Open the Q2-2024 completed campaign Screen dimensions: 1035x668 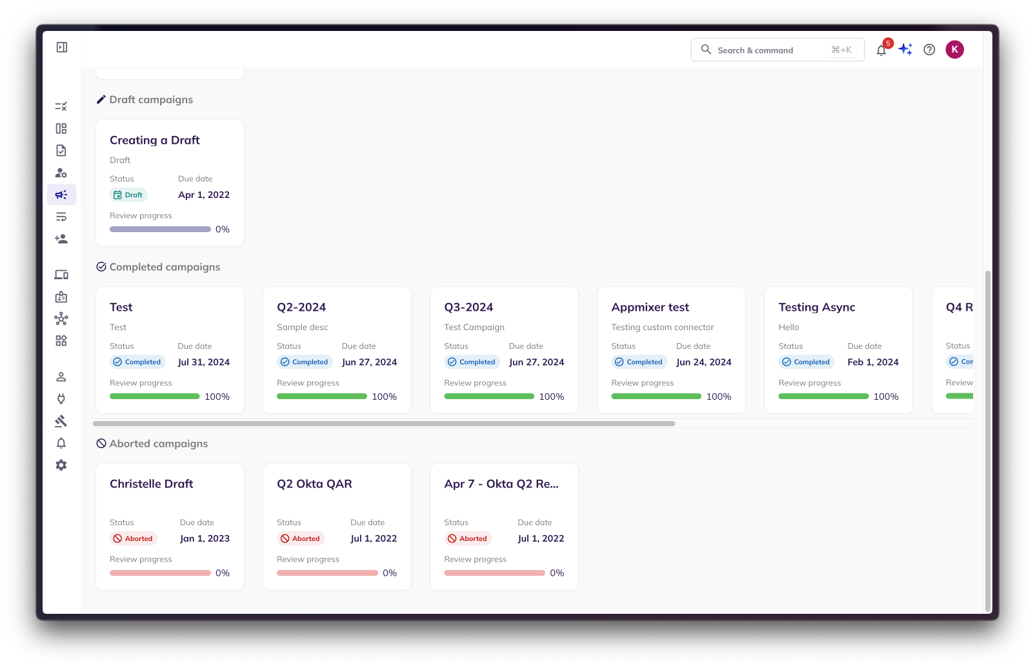click(337, 349)
